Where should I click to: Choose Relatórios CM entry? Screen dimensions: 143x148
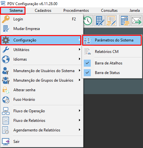(x=112, y=52)
